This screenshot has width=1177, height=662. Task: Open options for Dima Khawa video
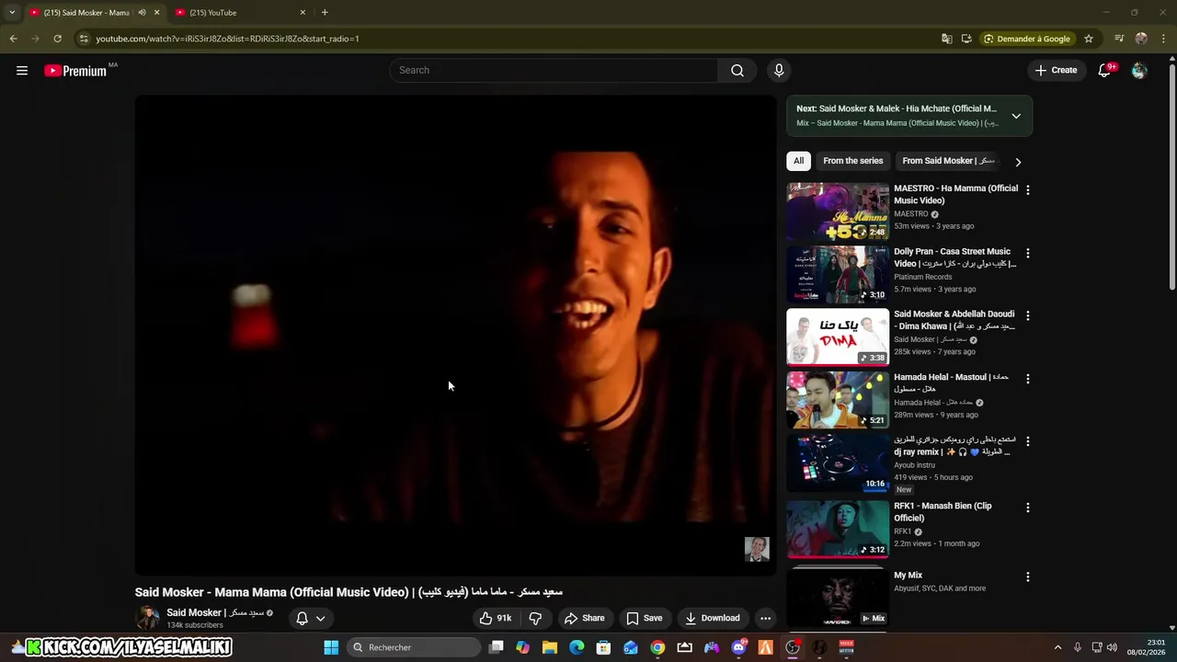coord(1028,315)
